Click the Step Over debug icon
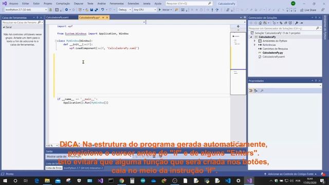This screenshot has width=329, height=185. (217, 10)
